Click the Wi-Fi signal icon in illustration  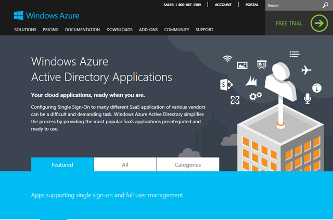point(227,59)
